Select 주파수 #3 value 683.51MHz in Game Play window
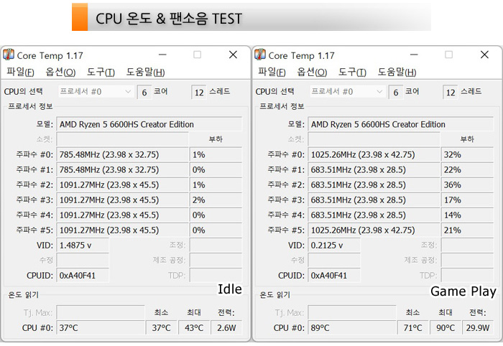 (374, 200)
